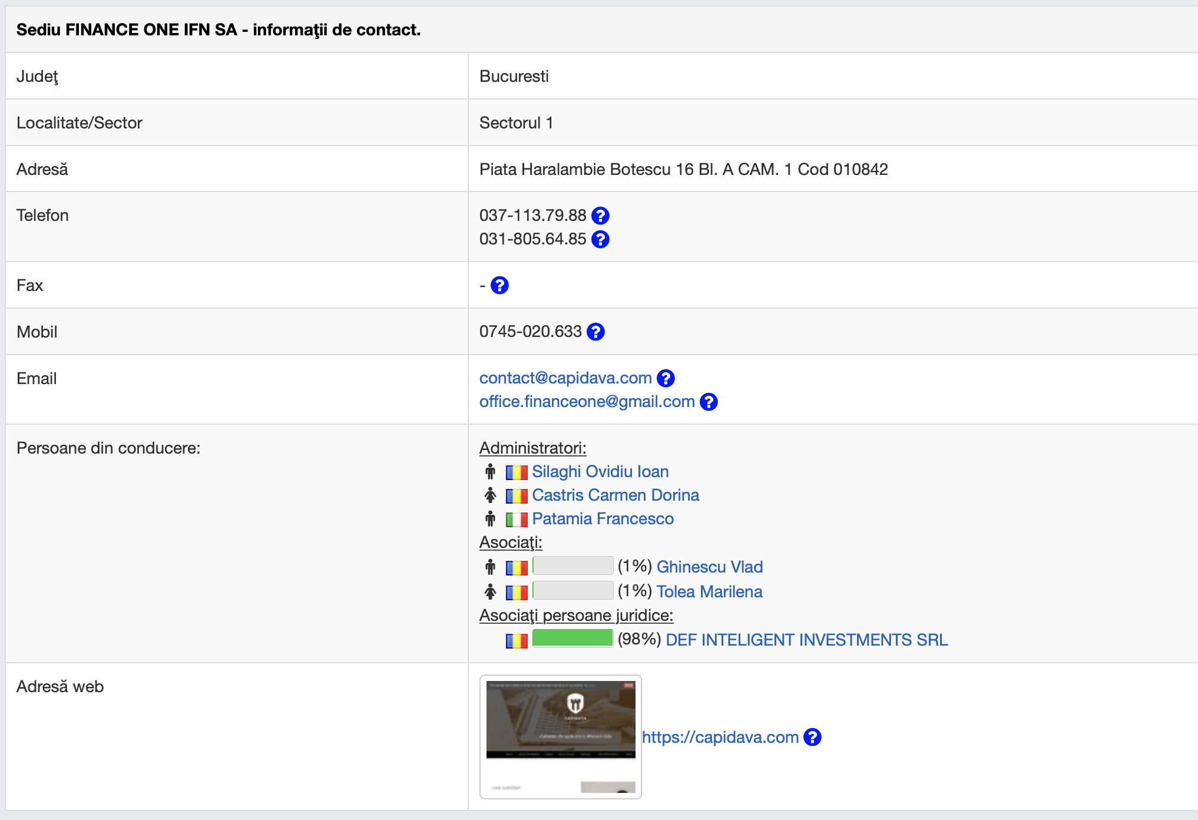This screenshot has width=1198, height=820.
Task: Open the https://capidava.com link
Action: (x=720, y=737)
